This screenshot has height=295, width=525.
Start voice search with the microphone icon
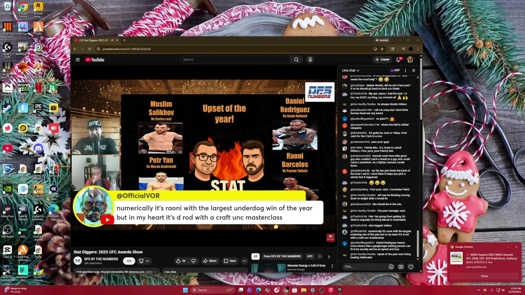coord(310,59)
